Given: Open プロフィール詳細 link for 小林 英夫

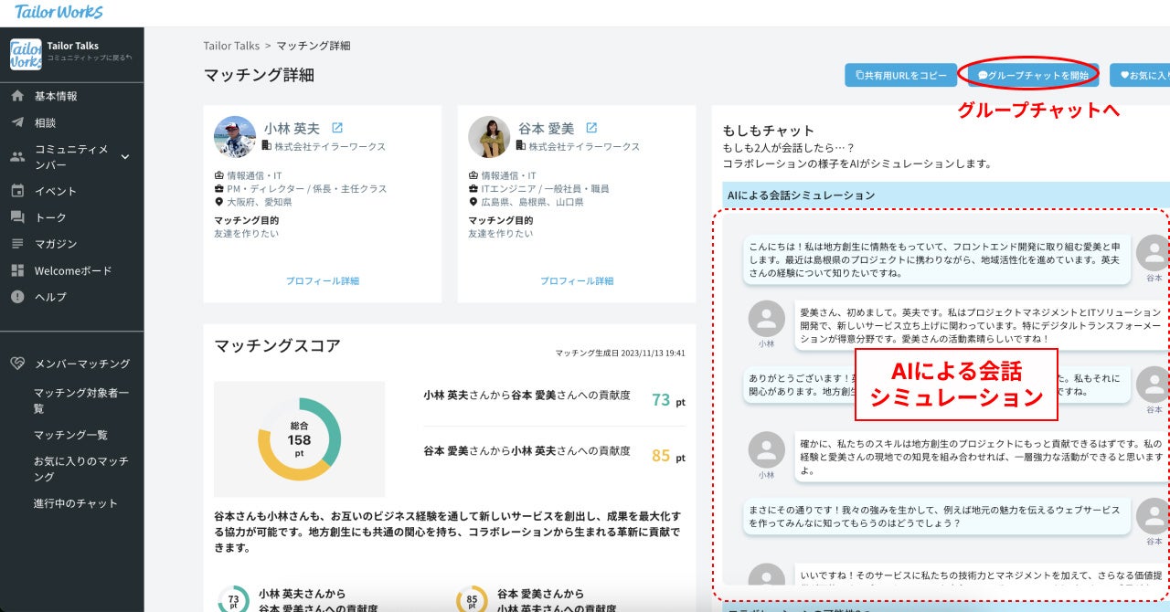Looking at the screenshot, I should click(x=322, y=280).
